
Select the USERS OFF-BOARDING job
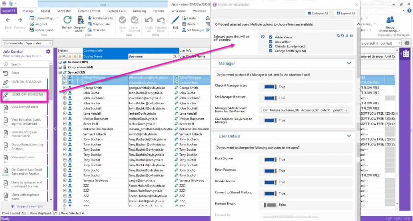coord(24,96)
